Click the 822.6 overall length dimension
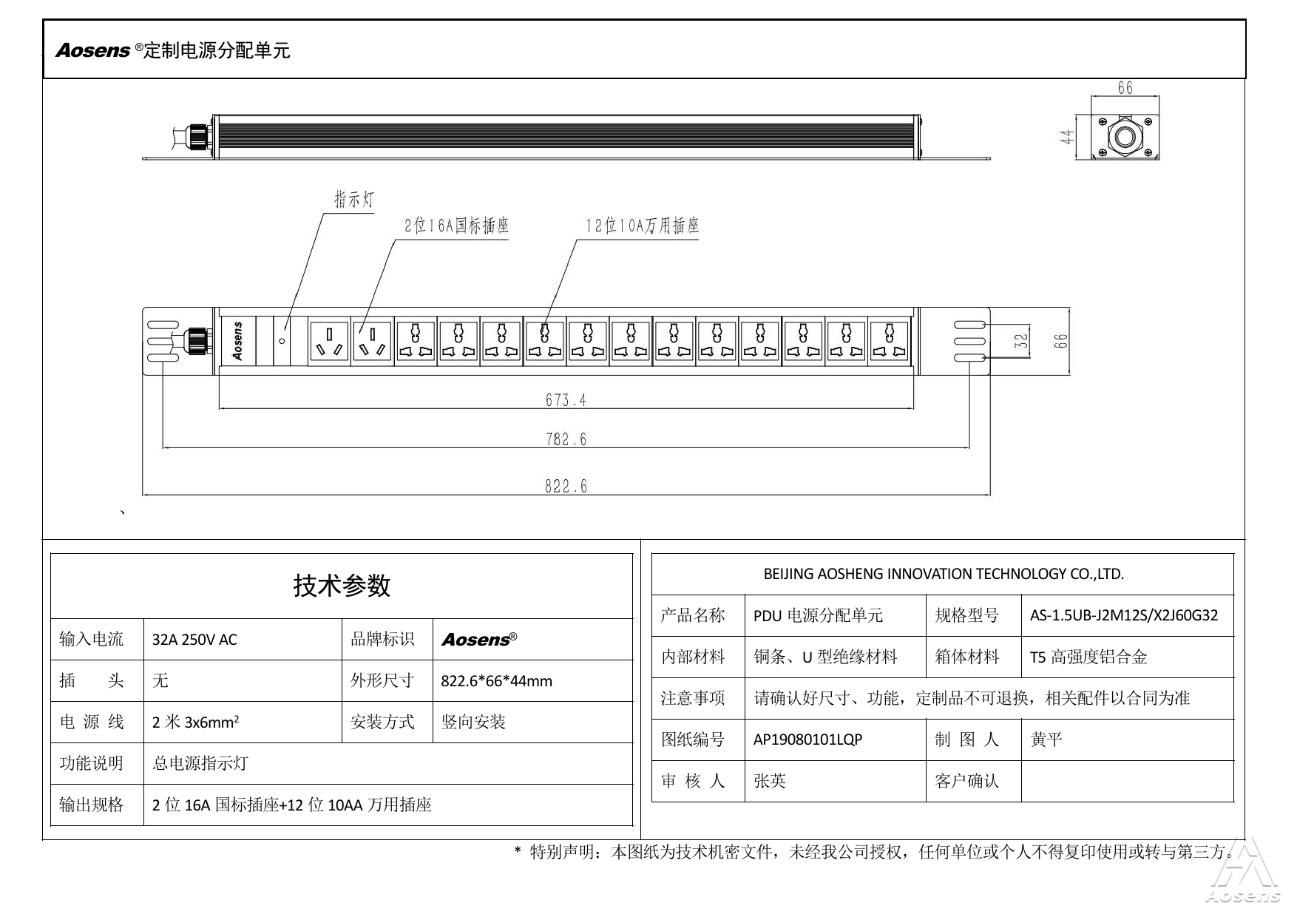 pyautogui.click(x=566, y=486)
